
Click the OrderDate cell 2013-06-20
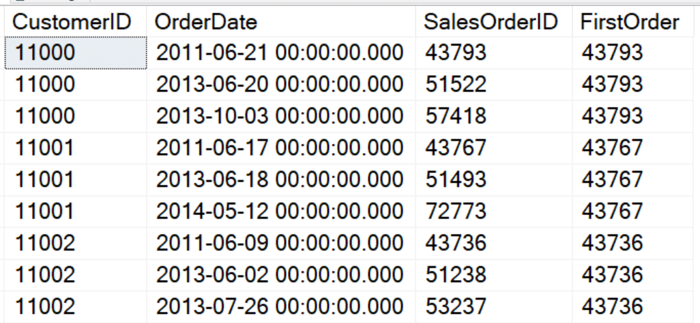point(281,85)
